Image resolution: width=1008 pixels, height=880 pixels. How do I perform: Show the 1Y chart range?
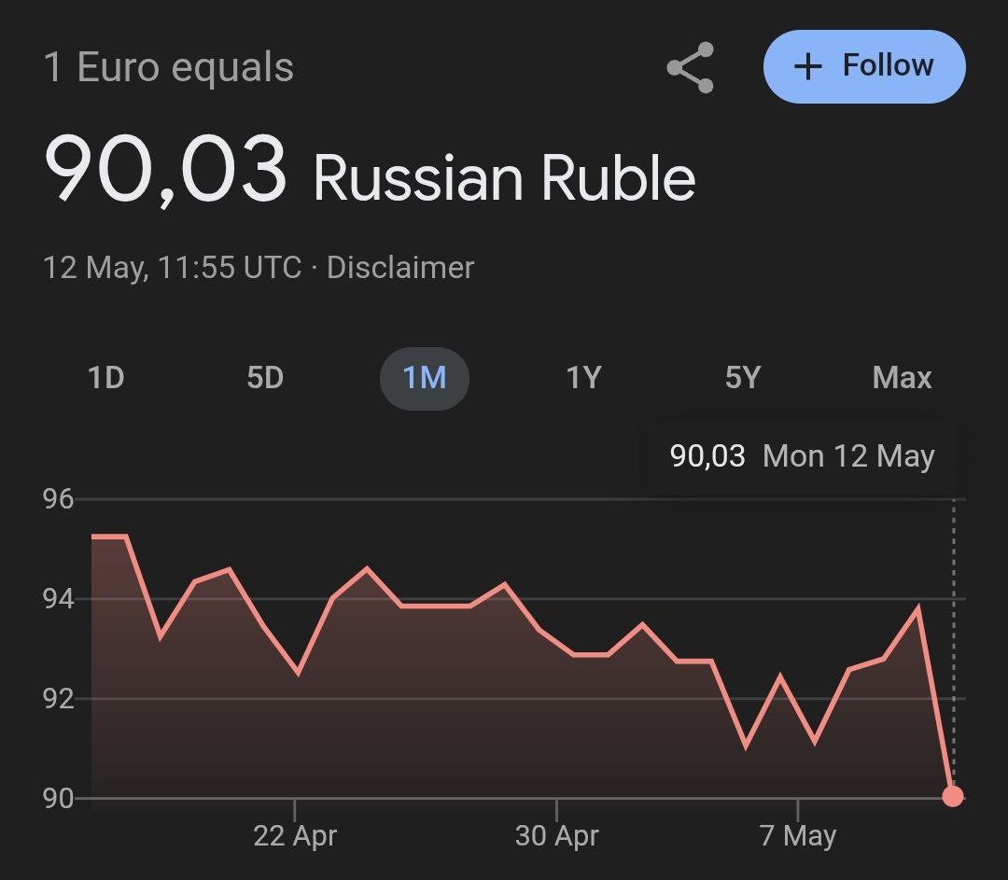coord(583,378)
